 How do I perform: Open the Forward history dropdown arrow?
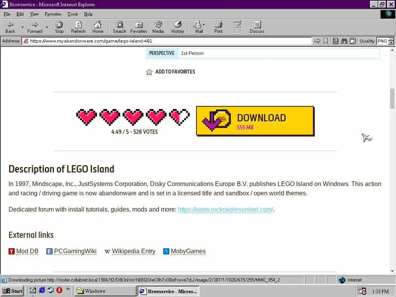47,27
